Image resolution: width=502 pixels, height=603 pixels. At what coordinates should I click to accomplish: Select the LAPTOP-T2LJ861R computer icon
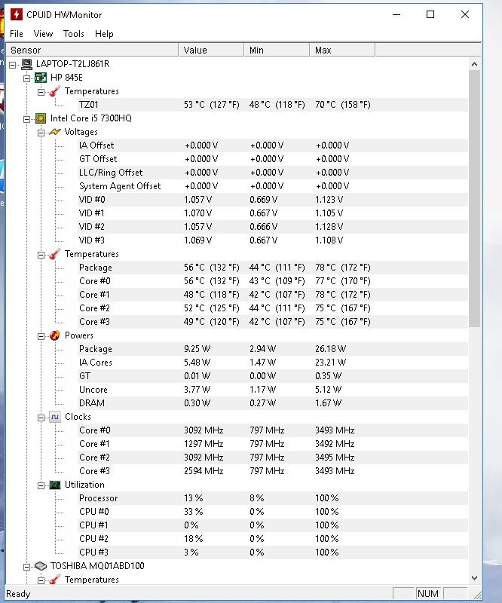pos(26,64)
